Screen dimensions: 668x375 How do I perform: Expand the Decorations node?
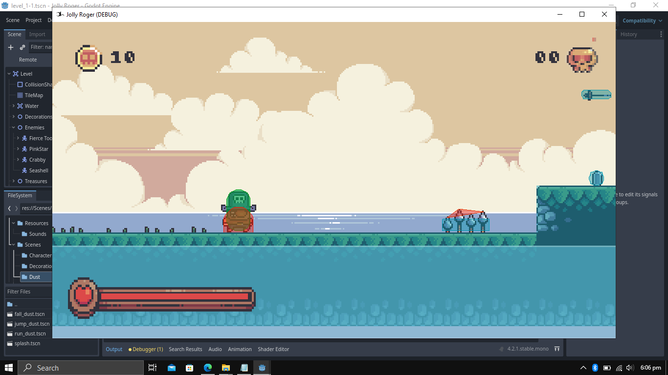coord(14,117)
